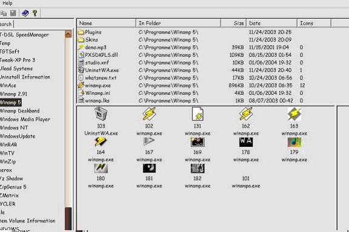Select the Tweak-XP Pro 3 folder
Viewport: 349px width, 232px height.
pyautogui.click(x=18, y=60)
